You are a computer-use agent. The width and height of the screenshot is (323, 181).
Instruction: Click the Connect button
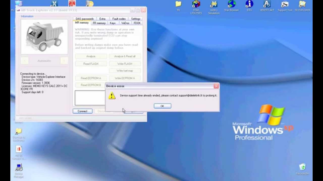pyautogui.click(x=83, y=111)
